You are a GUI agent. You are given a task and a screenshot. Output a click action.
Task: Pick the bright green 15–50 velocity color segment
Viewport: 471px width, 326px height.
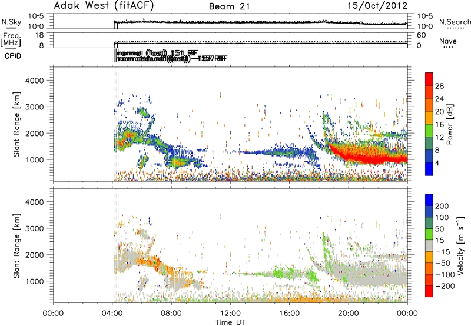coord(429,234)
